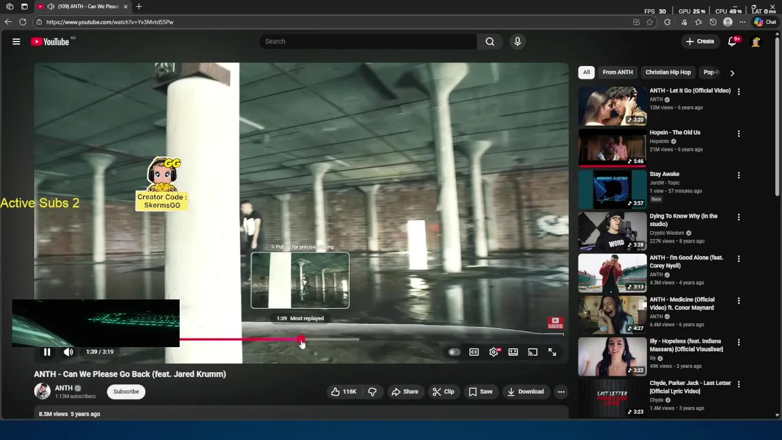Select the From ANTH chip
This screenshot has width=782, height=440.
tap(618, 72)
